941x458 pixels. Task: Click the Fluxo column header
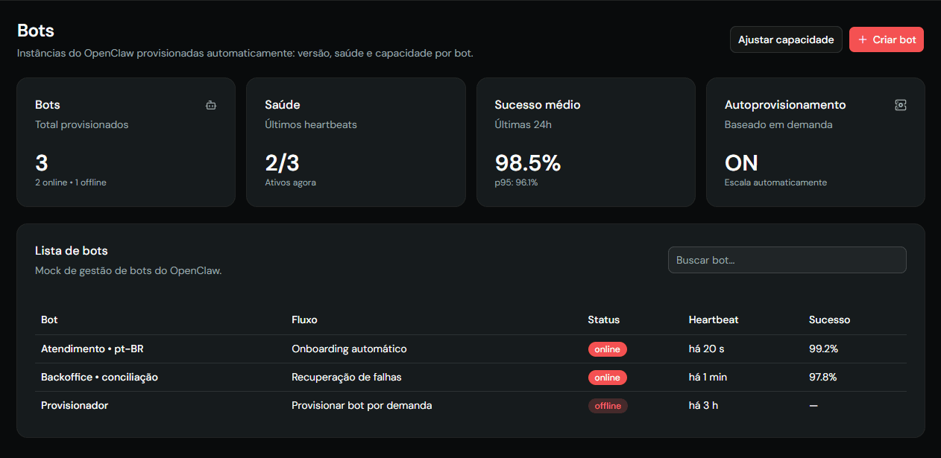(304, 319)
